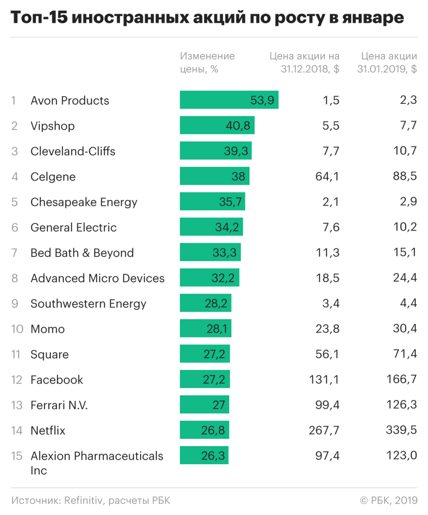
Task: Click Alexion Pharmaceuticals Inc label
Action: point(97,463)
